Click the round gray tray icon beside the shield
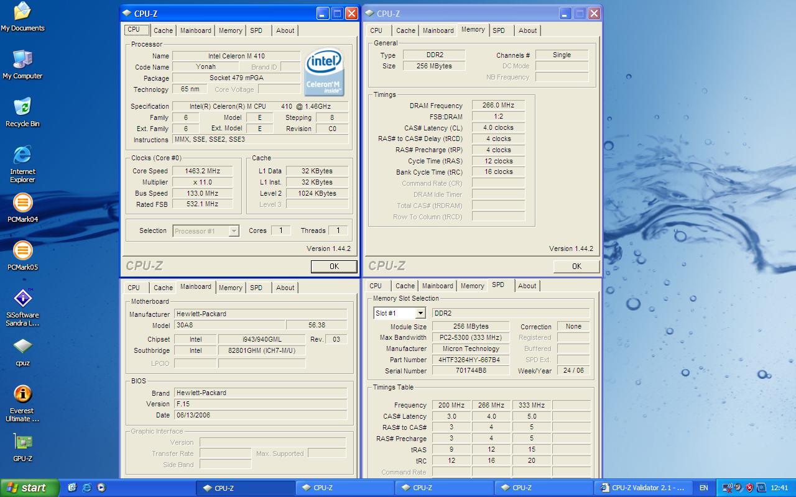Screen dimensions: 796x497 [738, 488]
